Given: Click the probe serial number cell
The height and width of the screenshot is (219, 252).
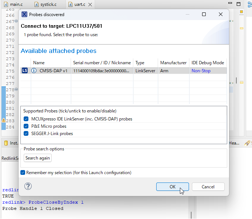Looking at the screenshot, I should click(x=101, y=71).
